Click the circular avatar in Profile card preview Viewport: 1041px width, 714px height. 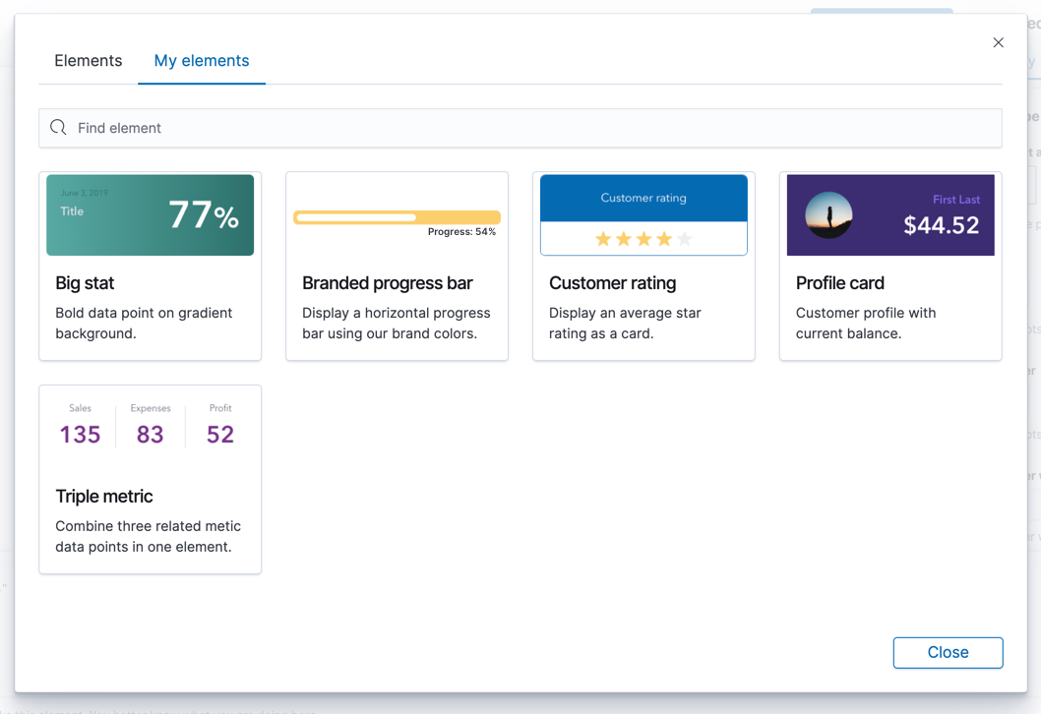click(x=828, y=215)
